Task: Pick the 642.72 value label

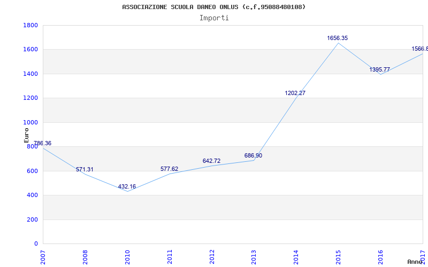Action: (x=211, y=161)
